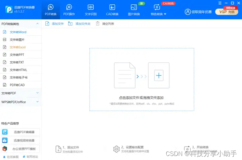
Task: Switch to the PDF操作 tab
Action: point(69,10)
